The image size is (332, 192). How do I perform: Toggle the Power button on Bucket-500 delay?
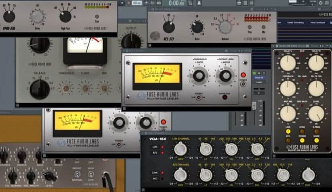[x=302, y=140]
